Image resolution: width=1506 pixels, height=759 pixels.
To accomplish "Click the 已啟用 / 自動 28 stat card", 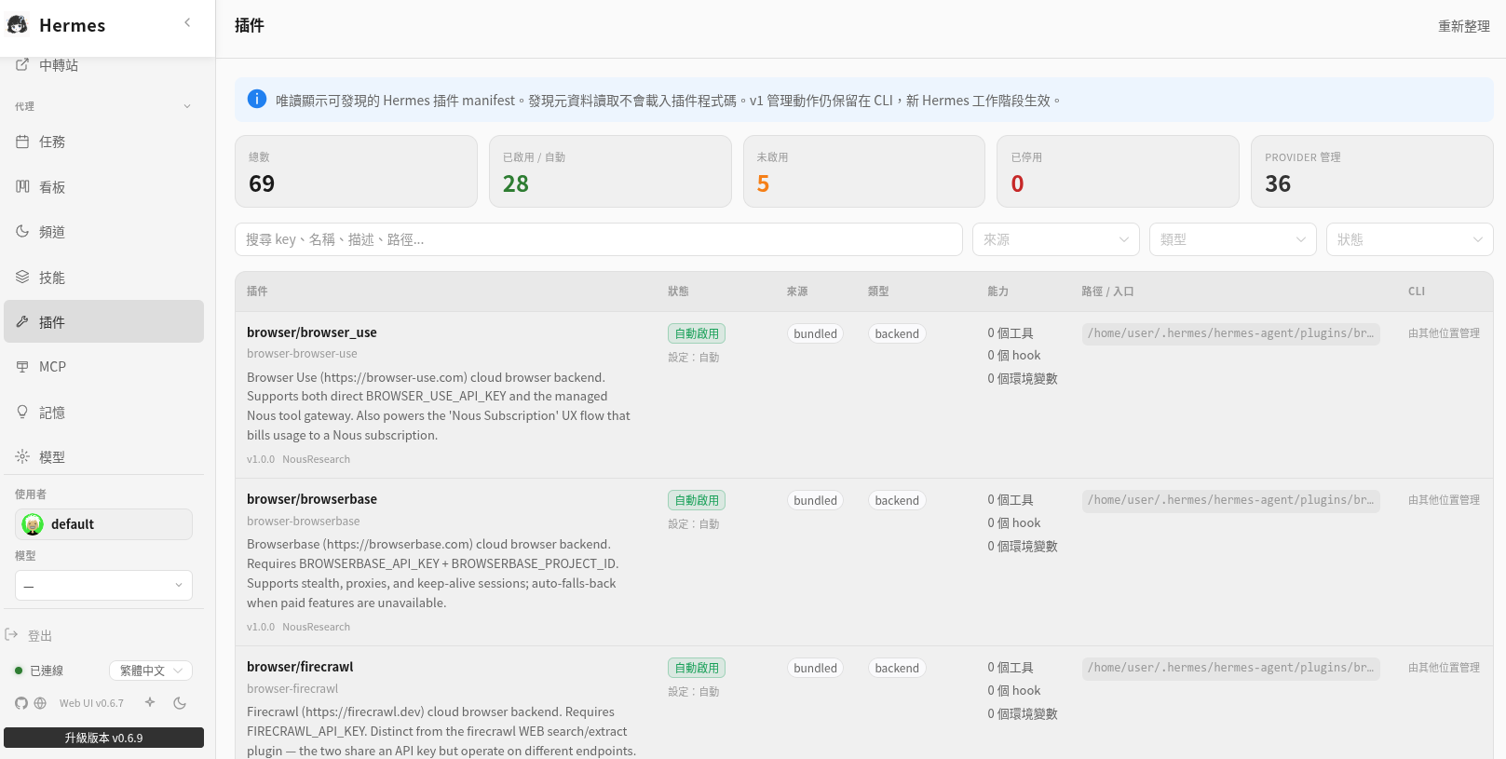I will [610, 171].
